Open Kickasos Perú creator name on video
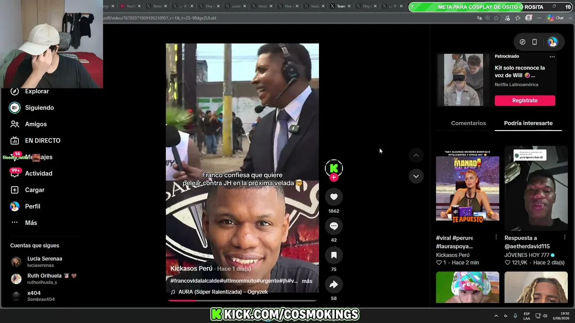Screen dimensions: 575x323 coord(191,268)
